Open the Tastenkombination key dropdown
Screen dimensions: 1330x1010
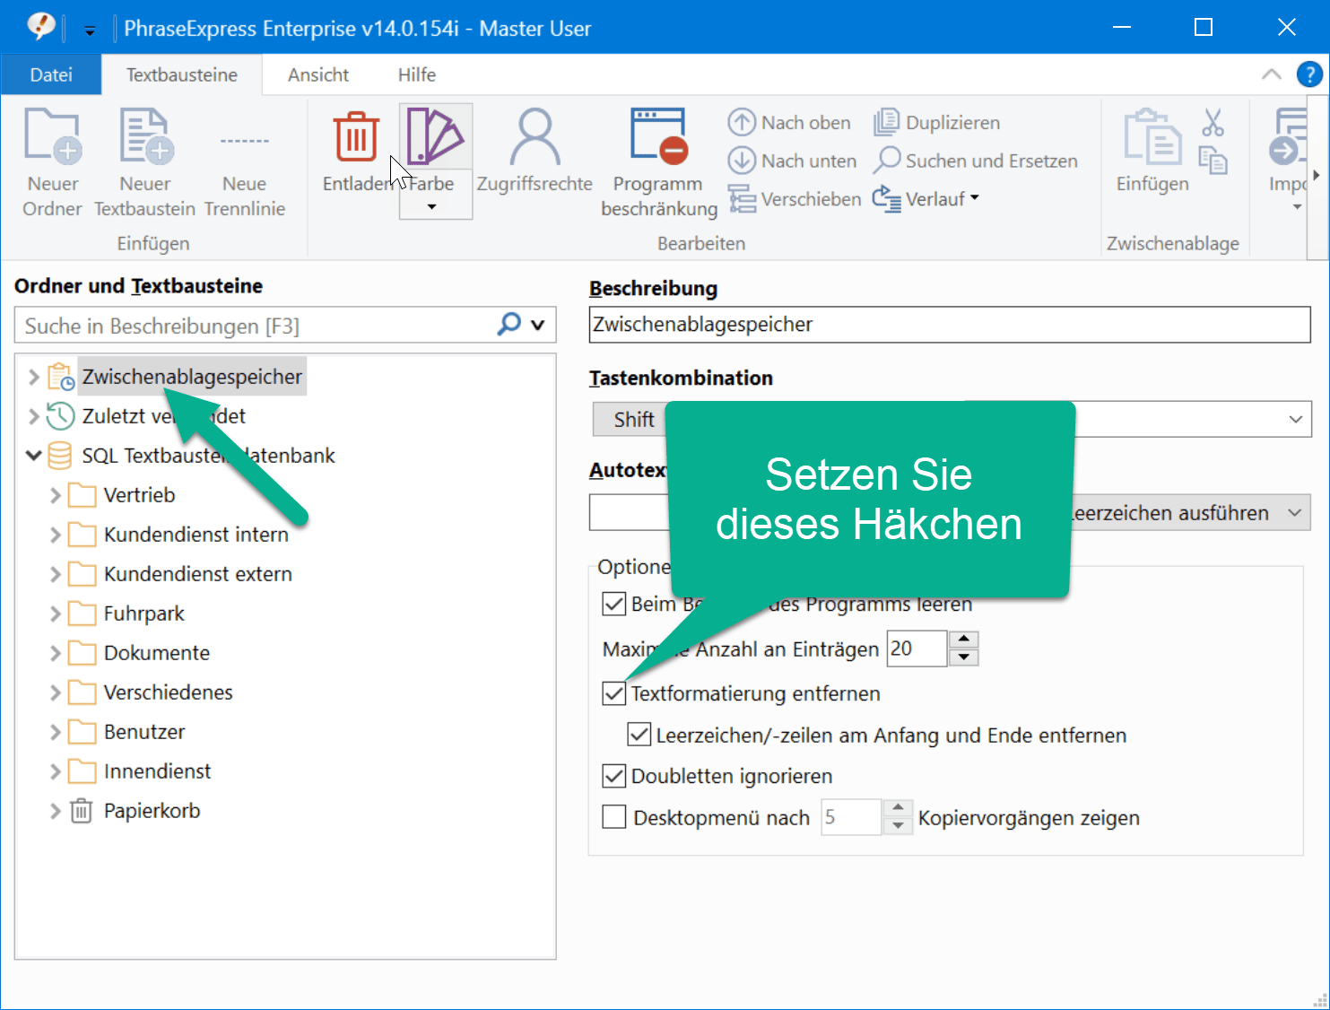(1295, 419)
